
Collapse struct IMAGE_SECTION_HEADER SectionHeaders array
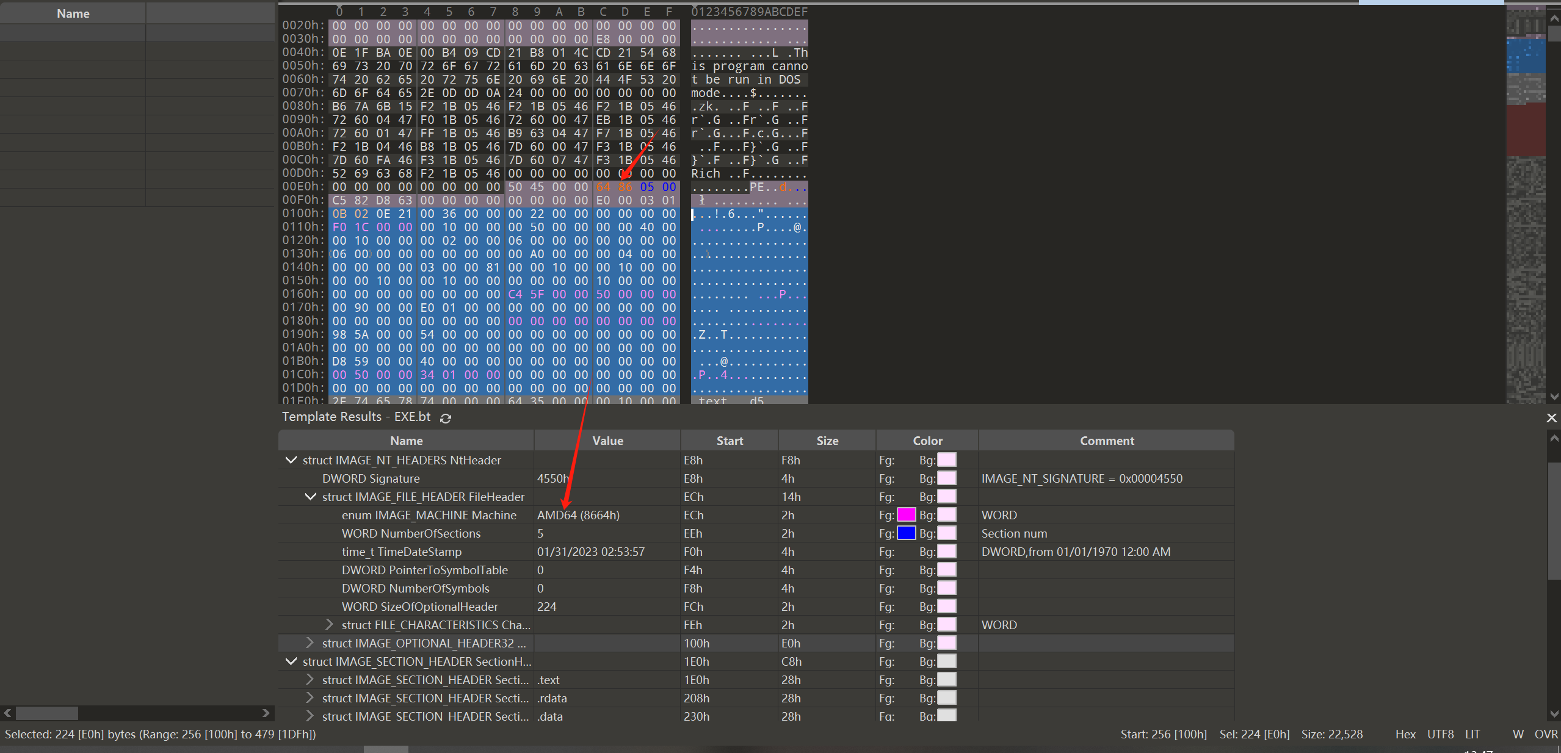pyautogui.click(x=291, y=661)
